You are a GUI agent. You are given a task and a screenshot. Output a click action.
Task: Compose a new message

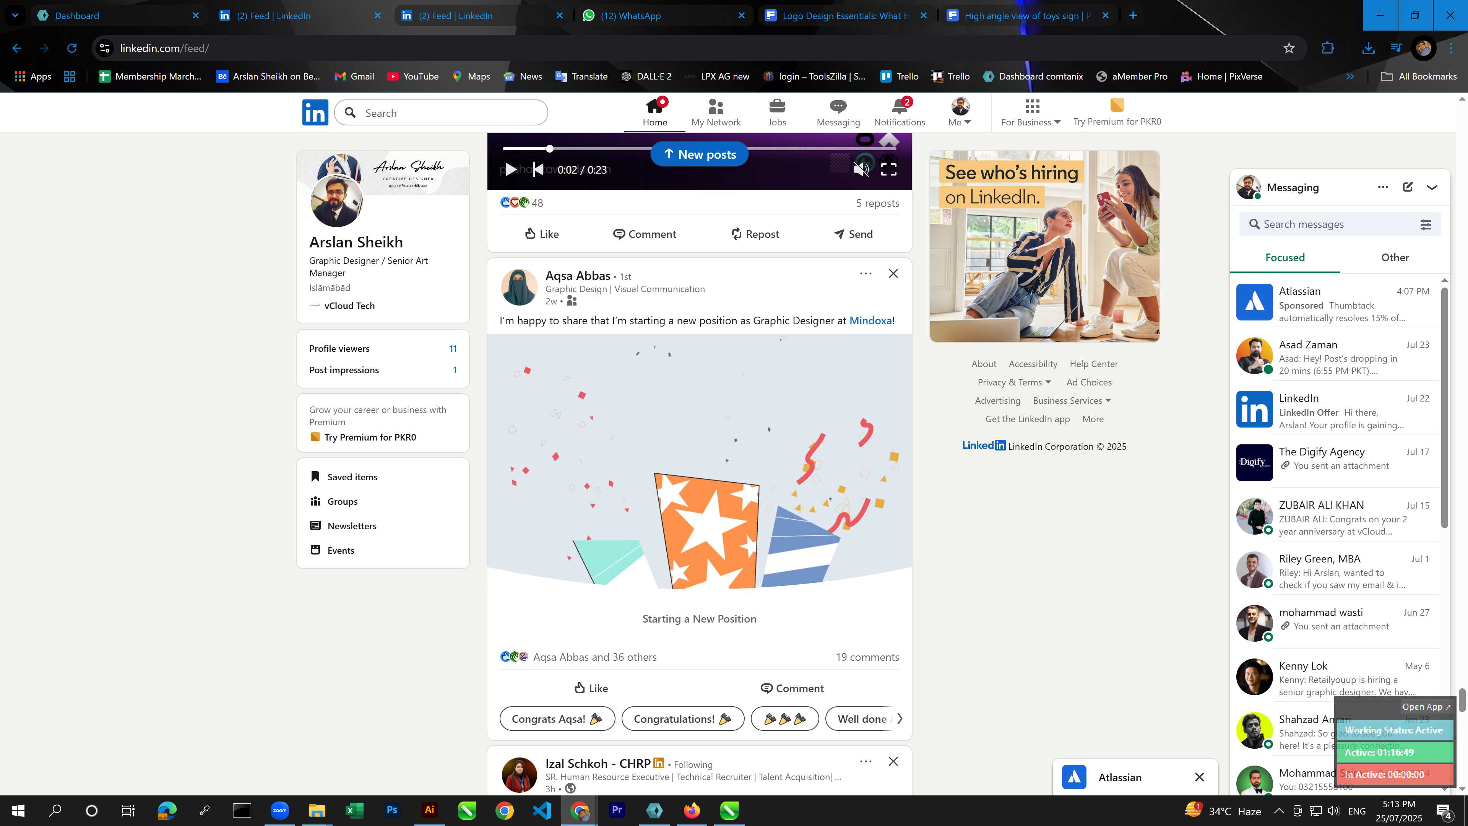click(1408, 187)
